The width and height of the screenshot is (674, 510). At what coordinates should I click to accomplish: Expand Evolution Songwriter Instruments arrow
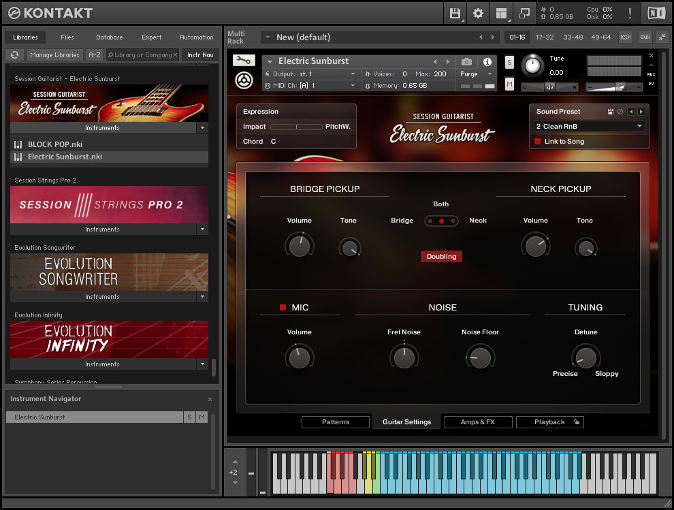202,297
